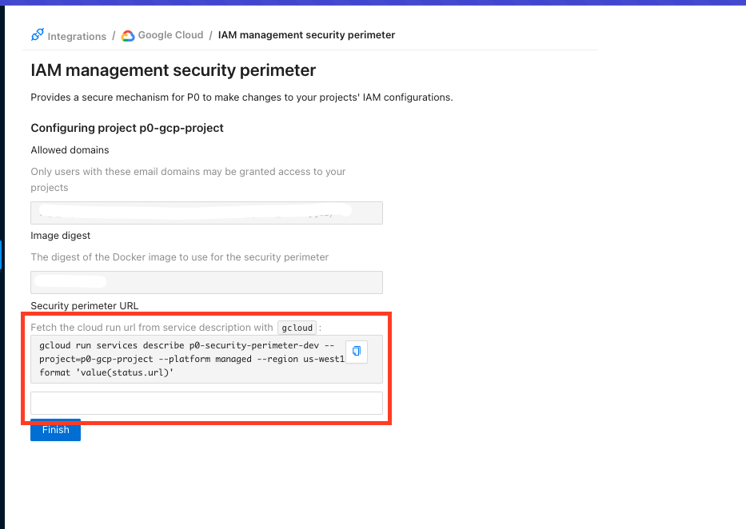This screenshot has width=746, height=529.
Task: Click the Image digest label
Action: coord(61,236)
